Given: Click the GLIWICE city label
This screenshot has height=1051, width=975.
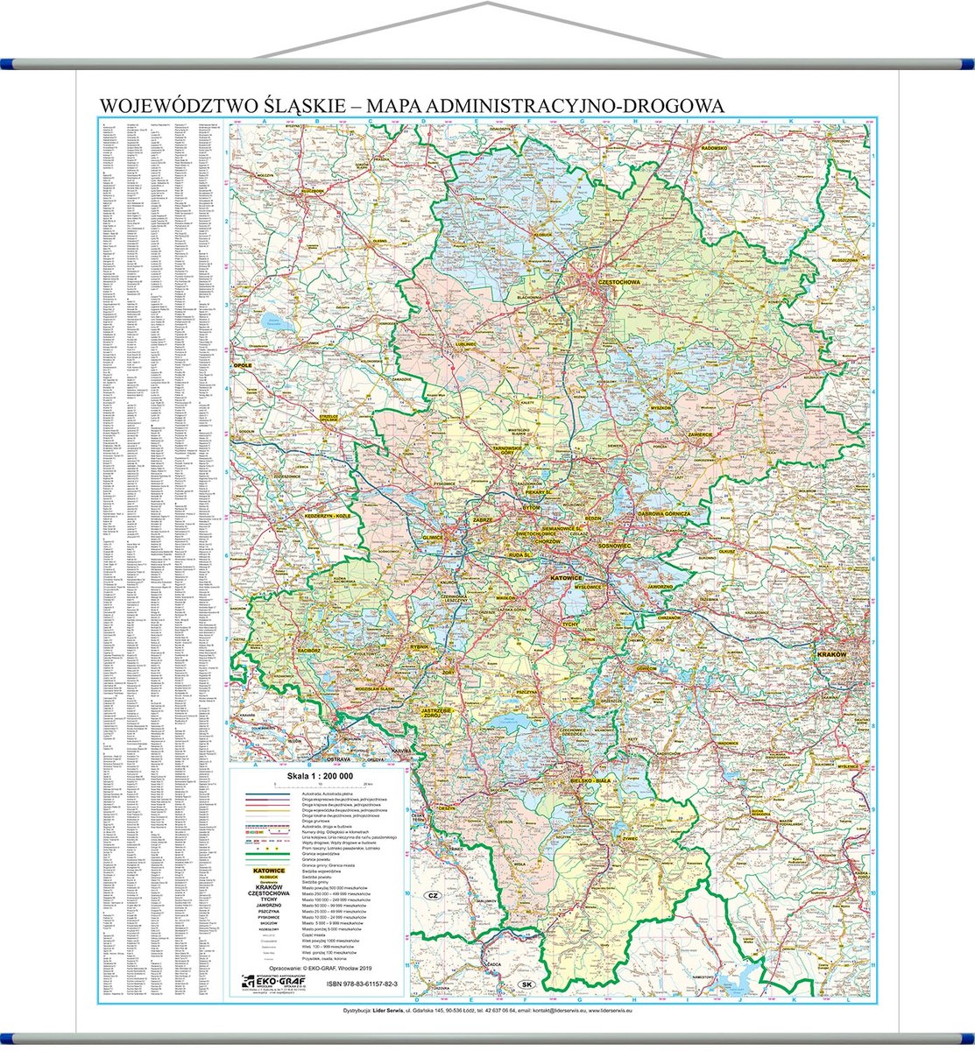Looking at the screenshot, I should (432, 540).
